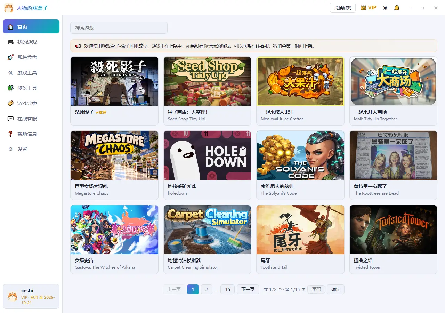Open 设置 menu item
Viewport: 445px width, 313px height.
pyautogui.click(x=31, y=149)
